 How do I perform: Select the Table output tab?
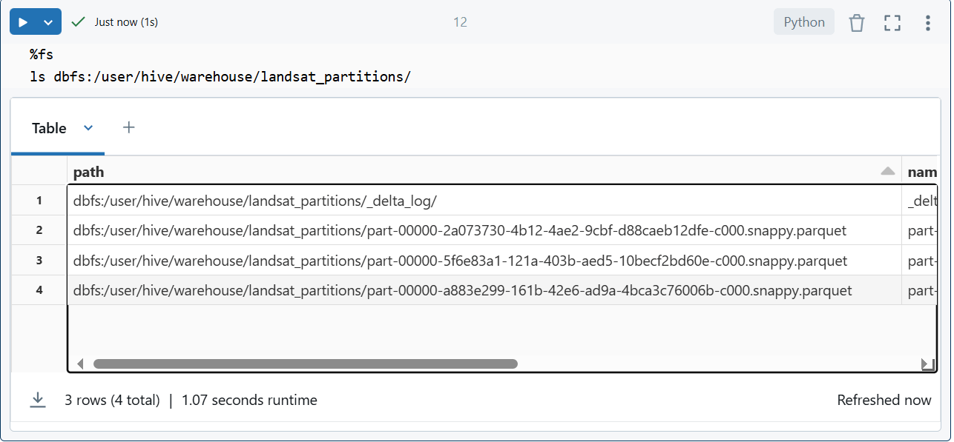(49, 128)
